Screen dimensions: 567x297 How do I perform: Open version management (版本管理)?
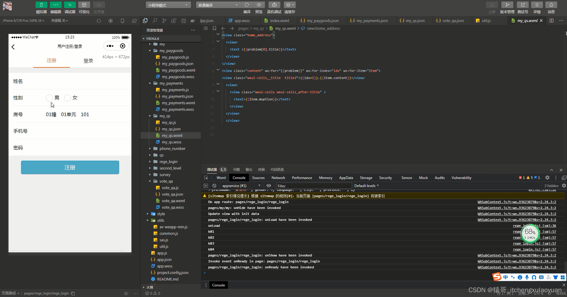point(507,5)
